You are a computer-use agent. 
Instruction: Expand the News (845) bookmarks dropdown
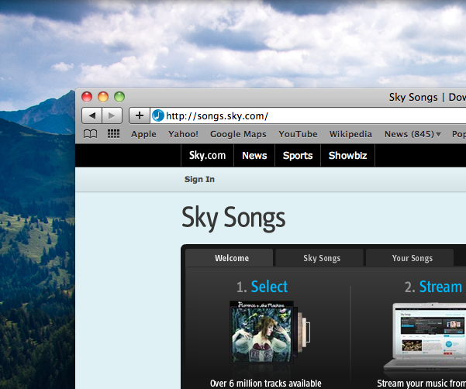pyautogui.click(x=412, y=134)
